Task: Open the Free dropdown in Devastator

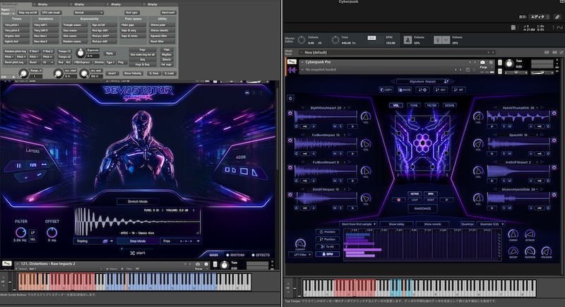Action: [180, 241]
